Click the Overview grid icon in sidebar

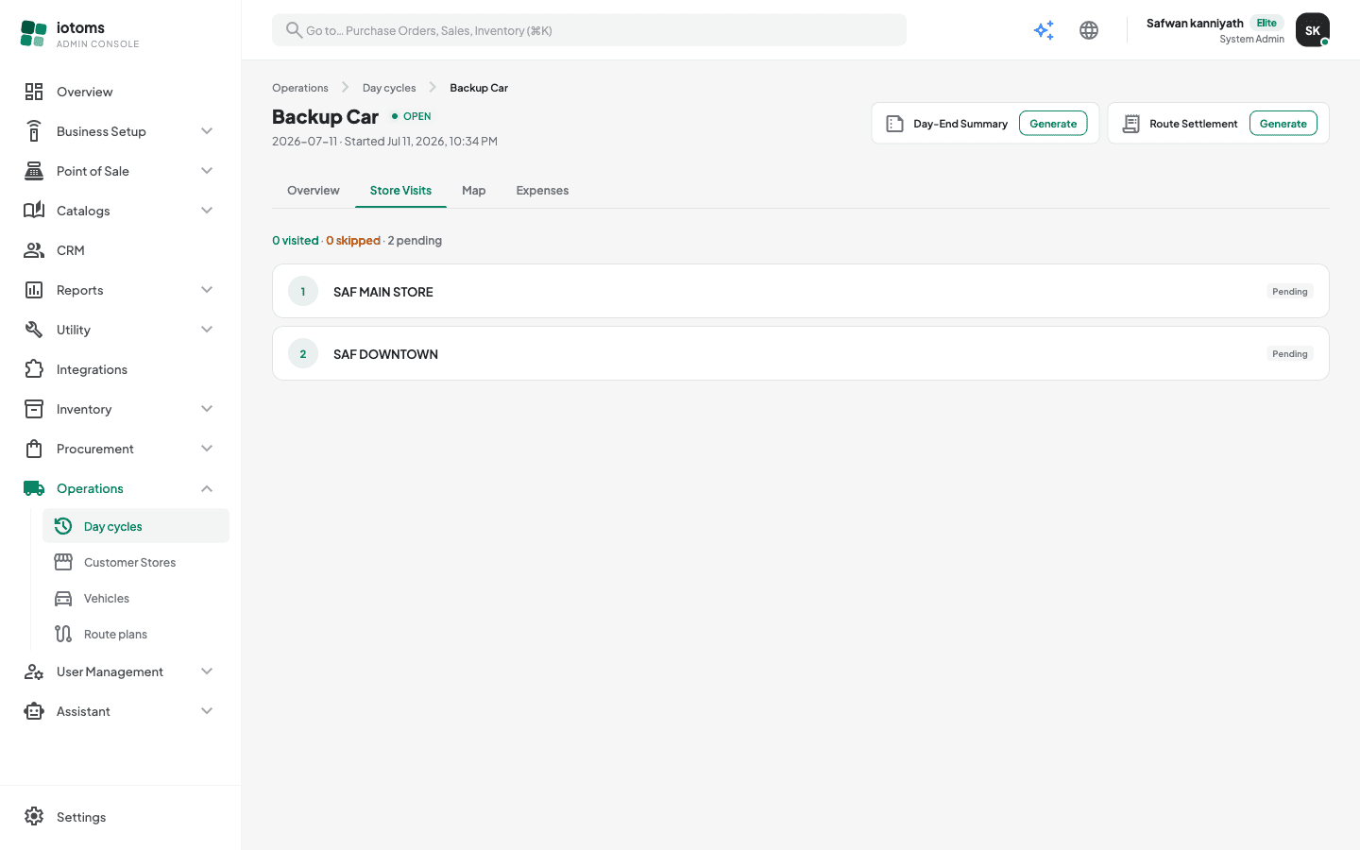34,92
